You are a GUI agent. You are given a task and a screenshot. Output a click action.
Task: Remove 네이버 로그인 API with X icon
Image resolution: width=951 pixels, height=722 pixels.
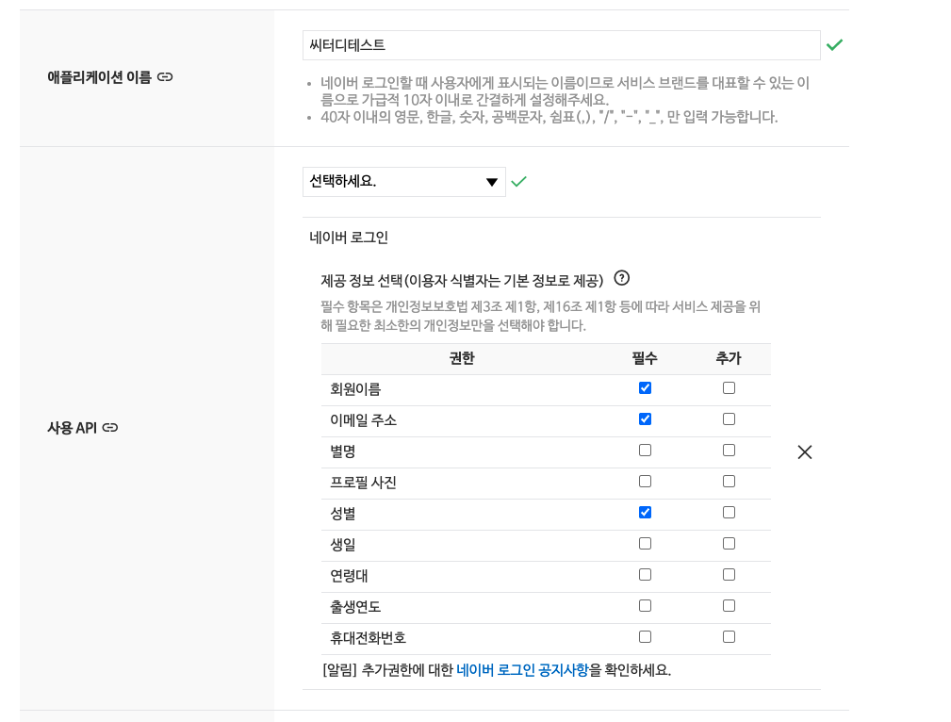point(804,452)
